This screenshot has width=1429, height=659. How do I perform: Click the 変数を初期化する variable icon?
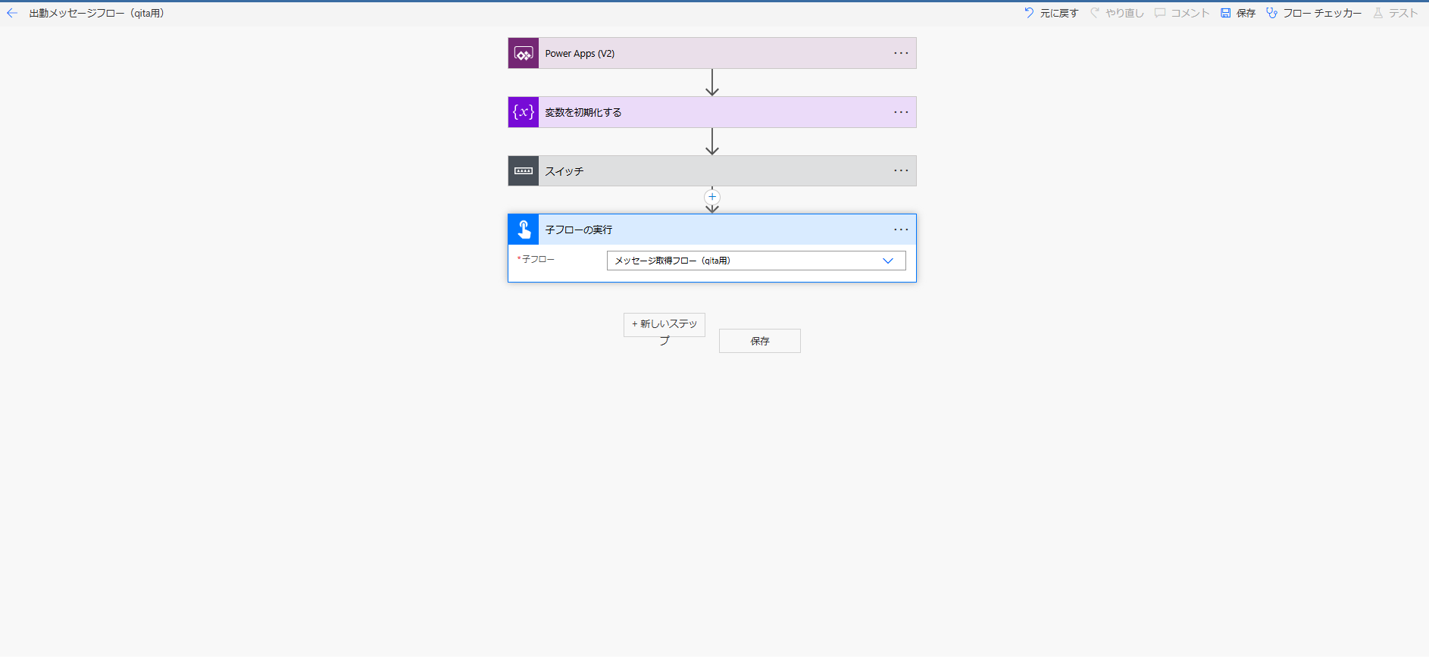pos(524,112)
